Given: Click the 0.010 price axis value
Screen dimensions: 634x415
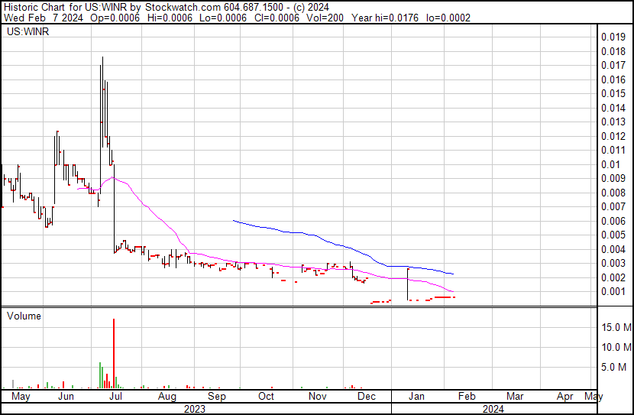Looking at the screenshot, I should [612, 164].
